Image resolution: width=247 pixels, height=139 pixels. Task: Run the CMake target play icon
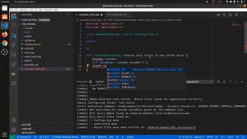[123, 137]
